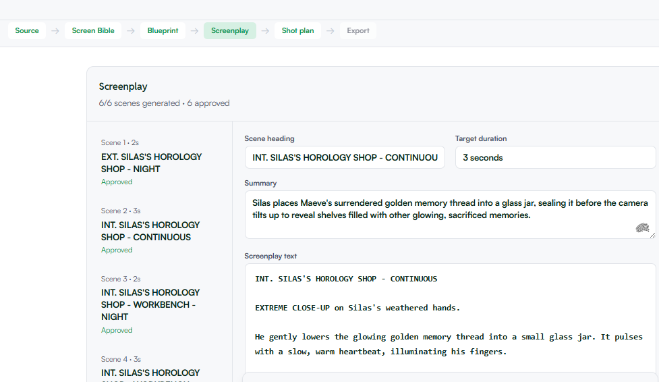Image resolution: width=659 pixels, height=382 pixels.
Task: Select Scene 2 Horology Shop - Continuous
Action: 160,231
